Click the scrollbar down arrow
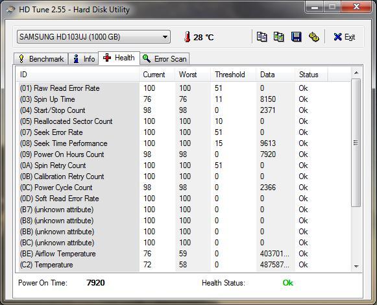 (356, 266)
